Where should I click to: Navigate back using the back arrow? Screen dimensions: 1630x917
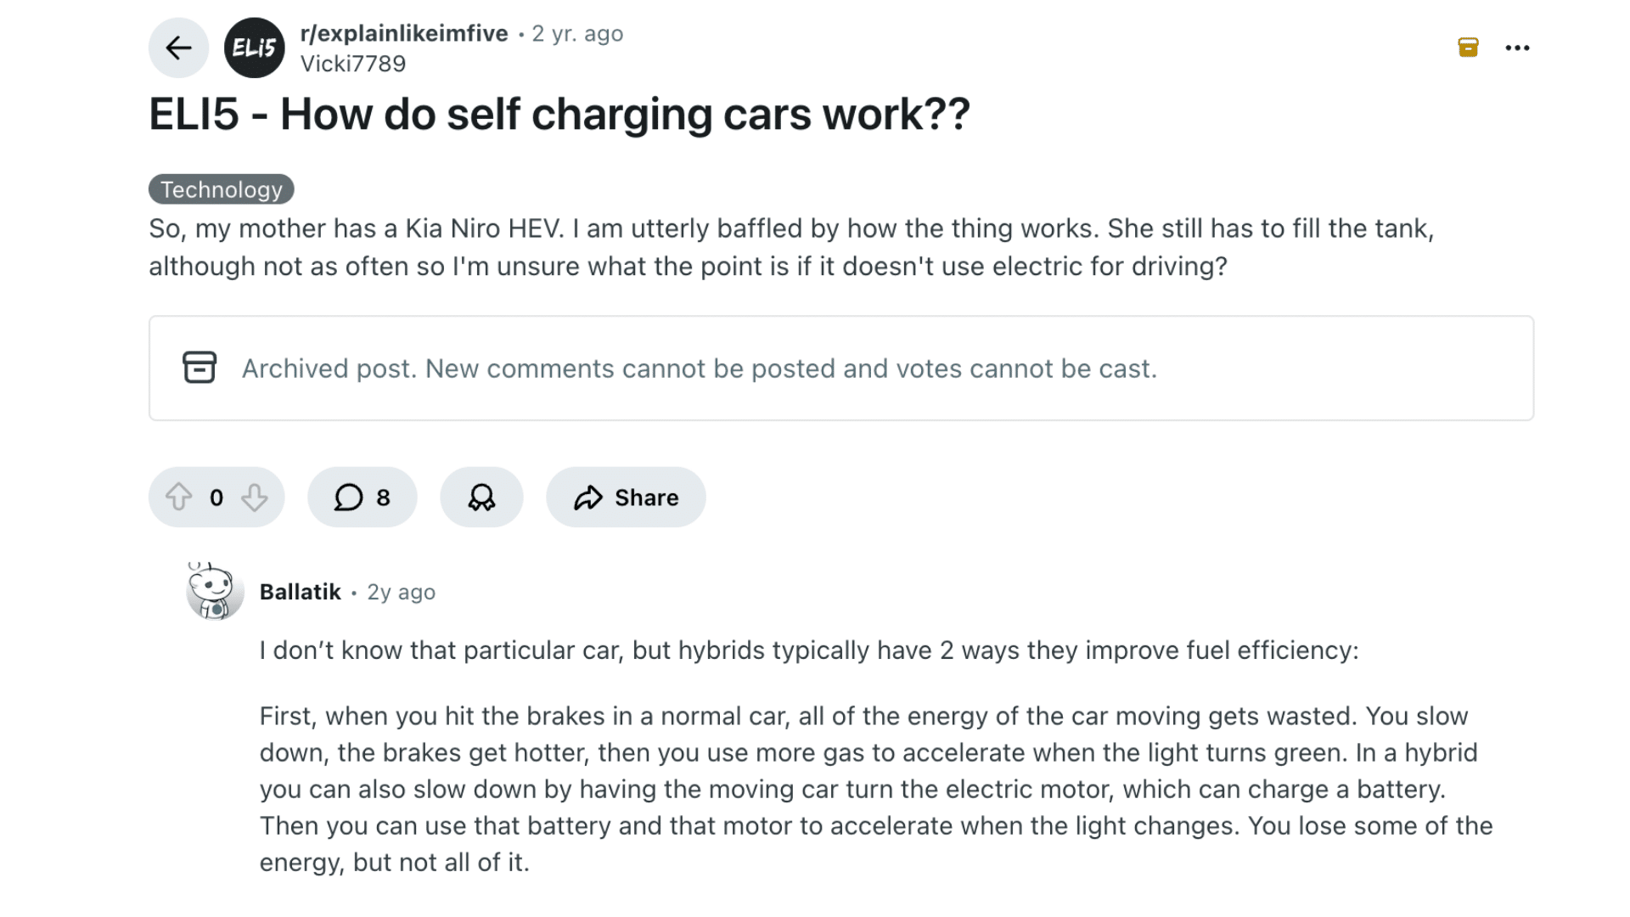coord(178,48)
